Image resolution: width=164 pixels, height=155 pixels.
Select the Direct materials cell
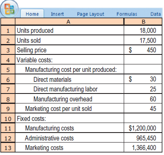coord(69,79)
